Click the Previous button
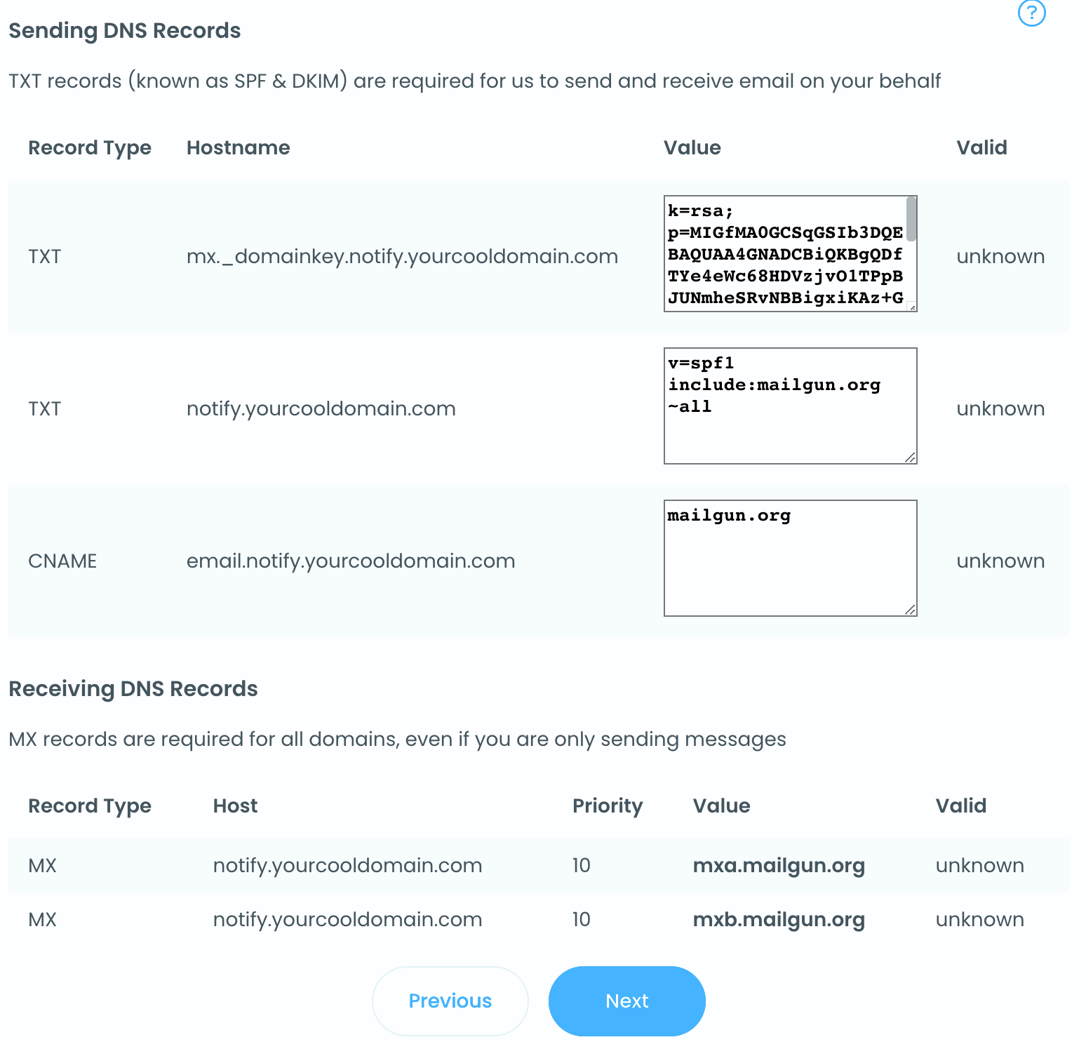 click(450, 1001)
